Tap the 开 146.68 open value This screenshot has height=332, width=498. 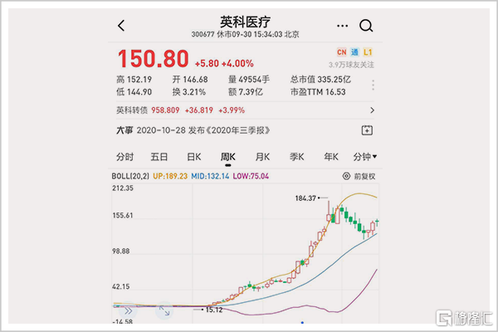pos(190,80)
